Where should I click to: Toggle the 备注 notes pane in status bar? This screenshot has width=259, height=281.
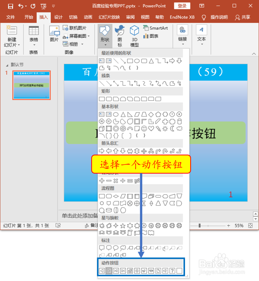click(91, 225)
